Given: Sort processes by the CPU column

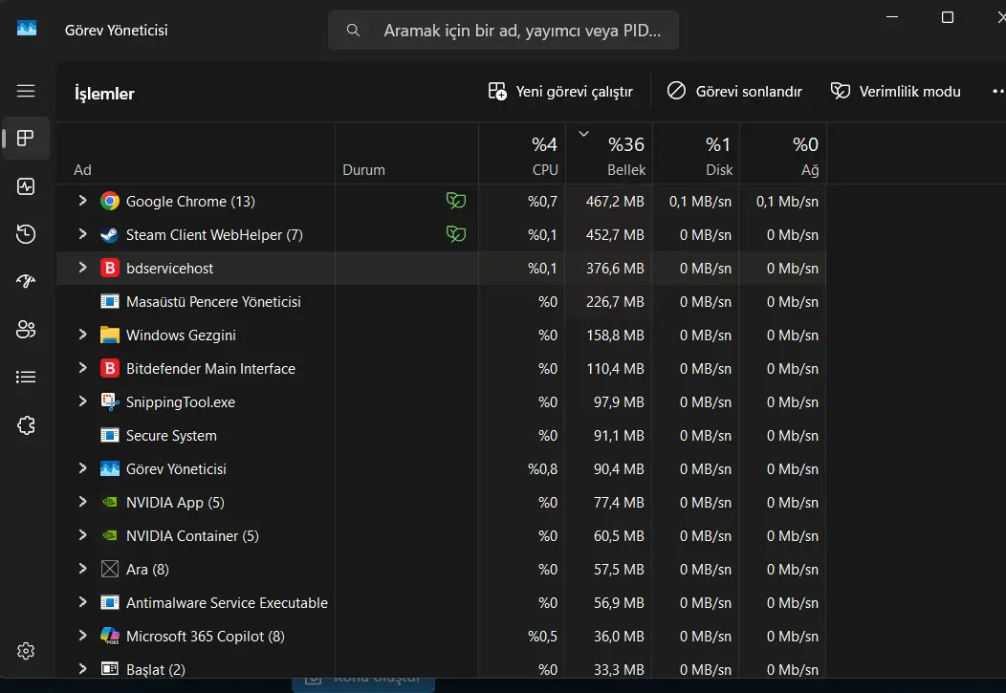Looking at the screenshot, I should click(x=521, y=154).
